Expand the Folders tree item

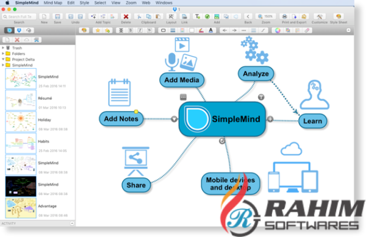point(3,54)
